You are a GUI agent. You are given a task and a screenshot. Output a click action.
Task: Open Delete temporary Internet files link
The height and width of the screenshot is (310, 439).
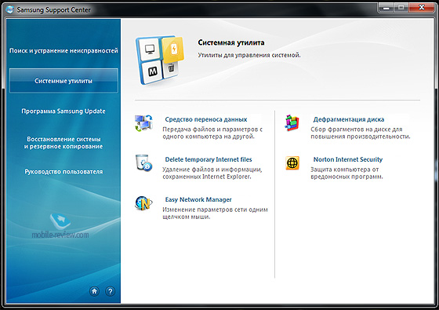[x=209, y=159]
